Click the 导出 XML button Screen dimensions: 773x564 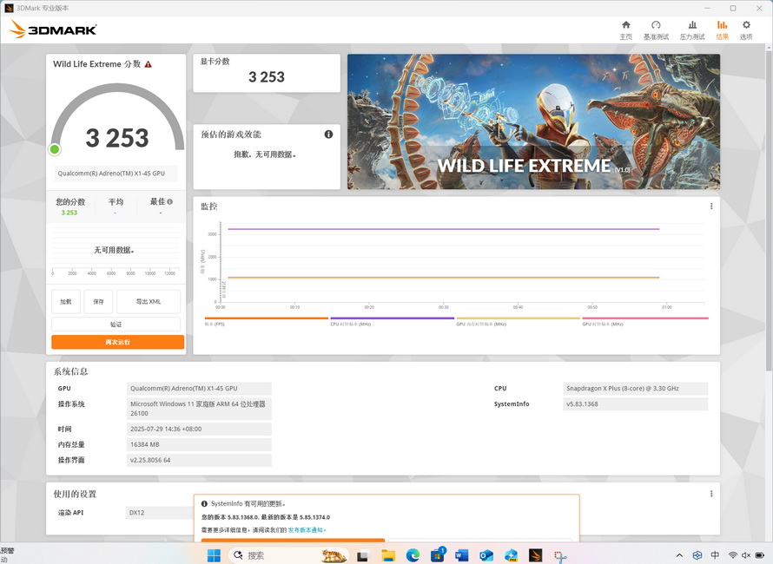pos(149,301)
